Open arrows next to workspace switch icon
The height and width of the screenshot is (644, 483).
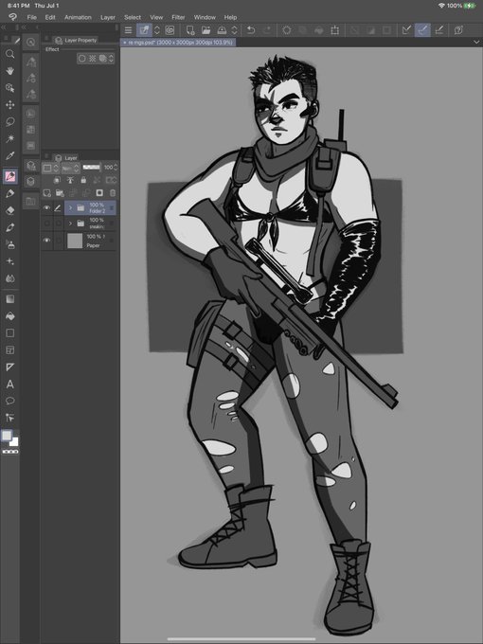[156, 30]
